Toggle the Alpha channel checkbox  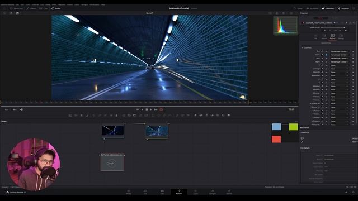click(322, 62)
